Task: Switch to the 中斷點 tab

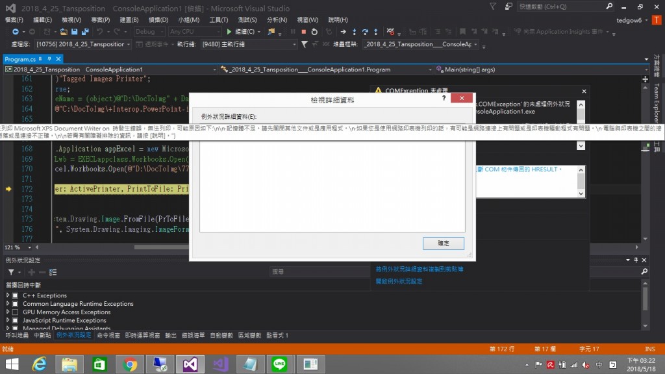Action: (42, 336)
